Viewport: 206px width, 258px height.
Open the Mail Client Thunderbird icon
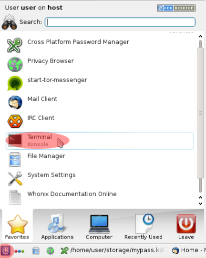click(x=15, y=102)
